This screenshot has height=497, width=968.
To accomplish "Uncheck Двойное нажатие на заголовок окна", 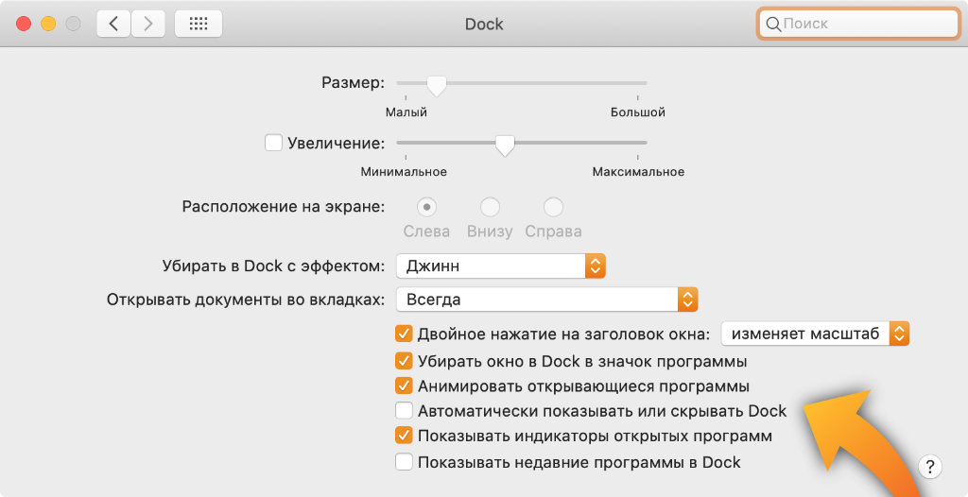I will (405, 334).
